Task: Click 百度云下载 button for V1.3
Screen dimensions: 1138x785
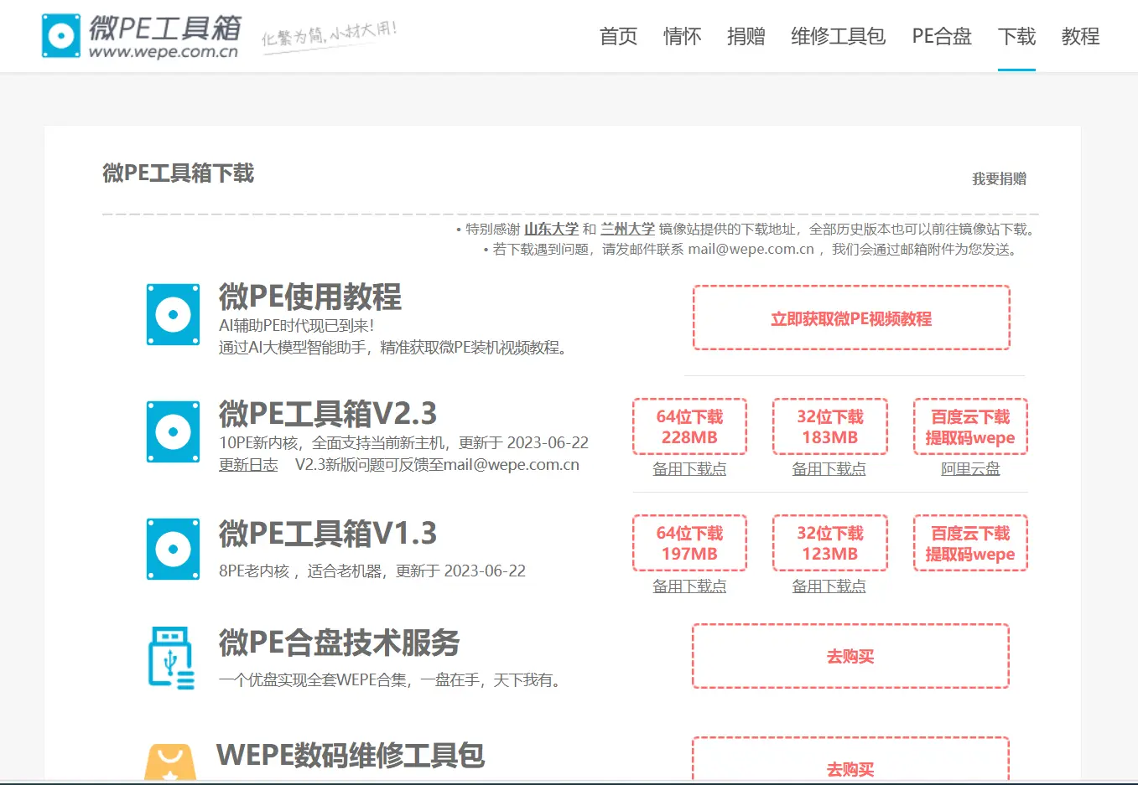Action: coord(970,544)
